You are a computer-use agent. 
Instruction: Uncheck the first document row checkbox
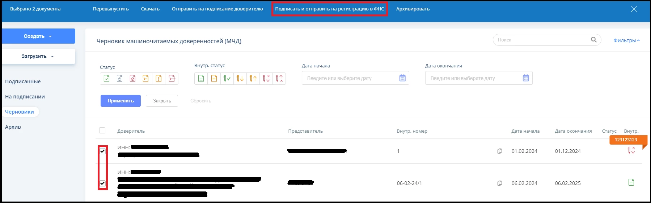pyautogui.click(x=102, y=151)
